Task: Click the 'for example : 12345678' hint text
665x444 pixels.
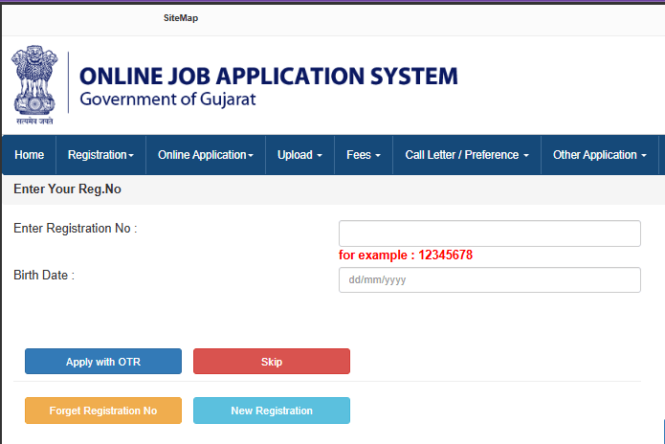Action: 406,255
